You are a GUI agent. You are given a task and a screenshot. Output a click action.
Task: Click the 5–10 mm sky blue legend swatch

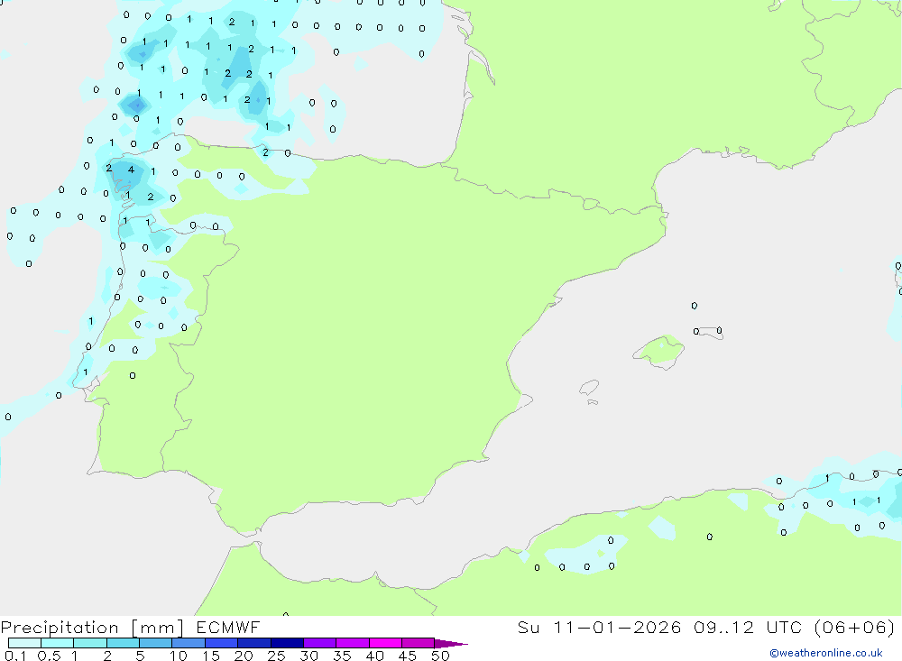pyautogui.click(x=156, y=643)
